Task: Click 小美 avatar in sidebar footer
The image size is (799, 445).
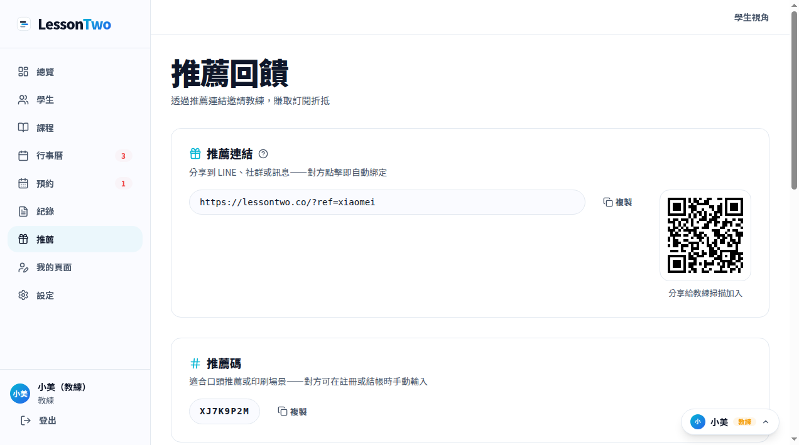Action: coord(20,394)
